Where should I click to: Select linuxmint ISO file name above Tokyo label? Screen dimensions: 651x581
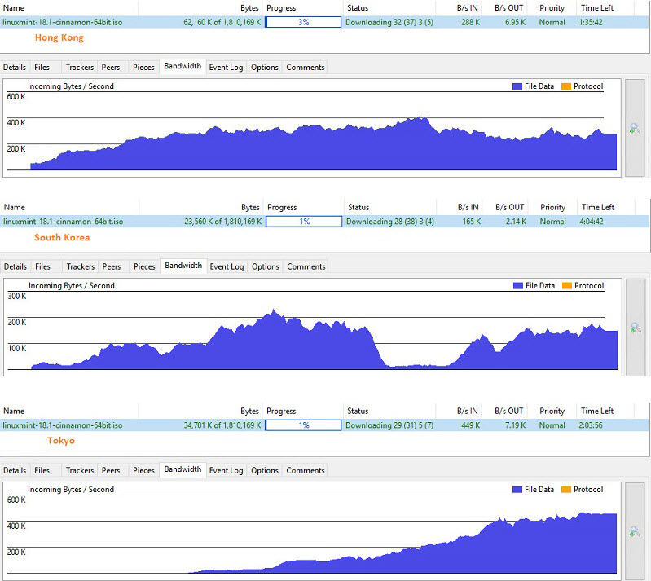63,425
